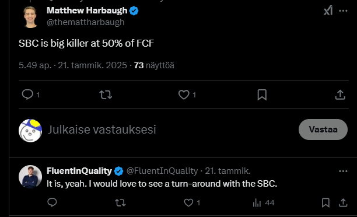Image resolution: width=357 pixels, height=217 pixels.
Task: Like the 'SBC is big killer' post
Action: tap(184, 94)
